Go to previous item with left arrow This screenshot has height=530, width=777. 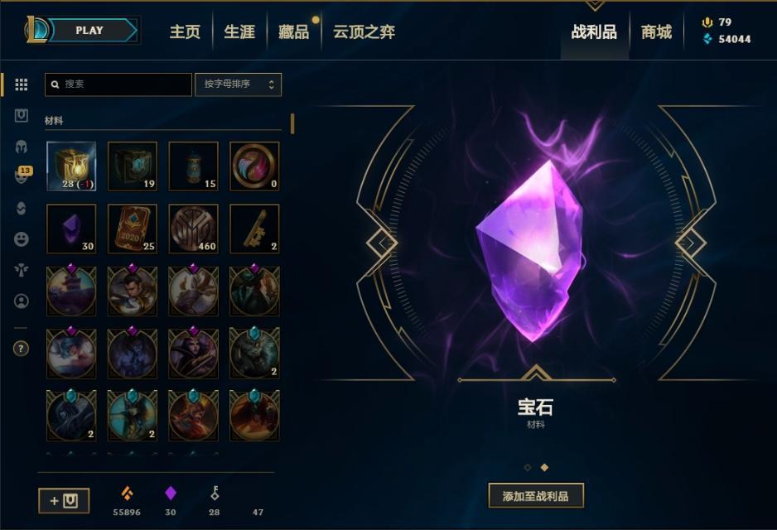(x=382, y=243)
